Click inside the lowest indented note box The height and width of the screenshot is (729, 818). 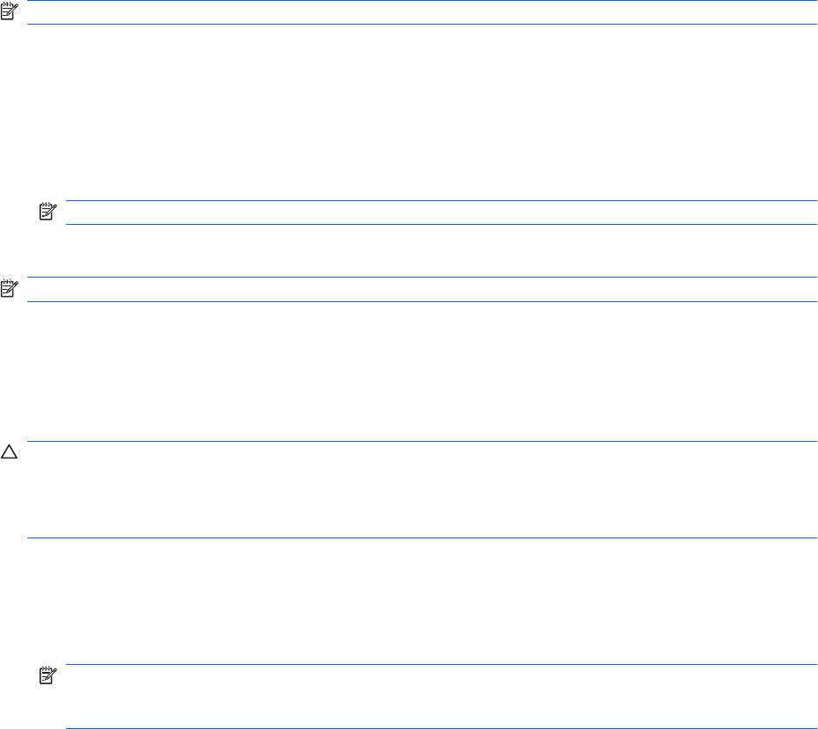(439, 697)
